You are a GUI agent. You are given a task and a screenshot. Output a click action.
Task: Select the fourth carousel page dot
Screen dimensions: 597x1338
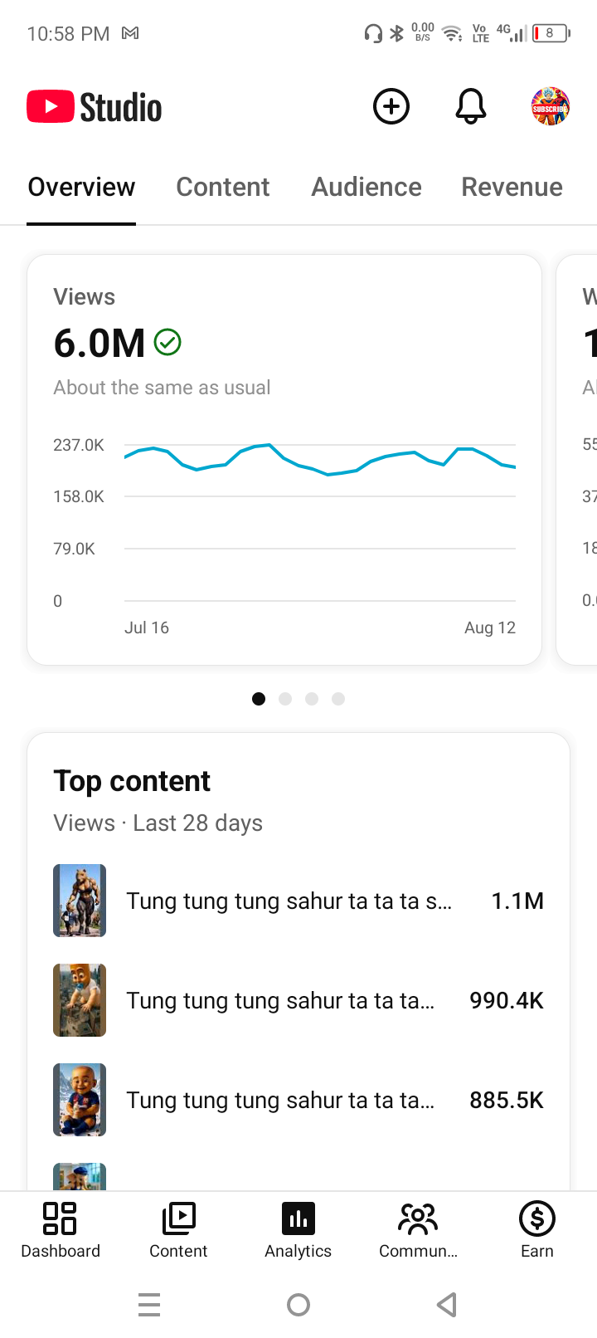coord(338,699)
